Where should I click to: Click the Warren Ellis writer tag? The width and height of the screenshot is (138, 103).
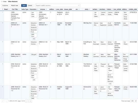[96, 24]
